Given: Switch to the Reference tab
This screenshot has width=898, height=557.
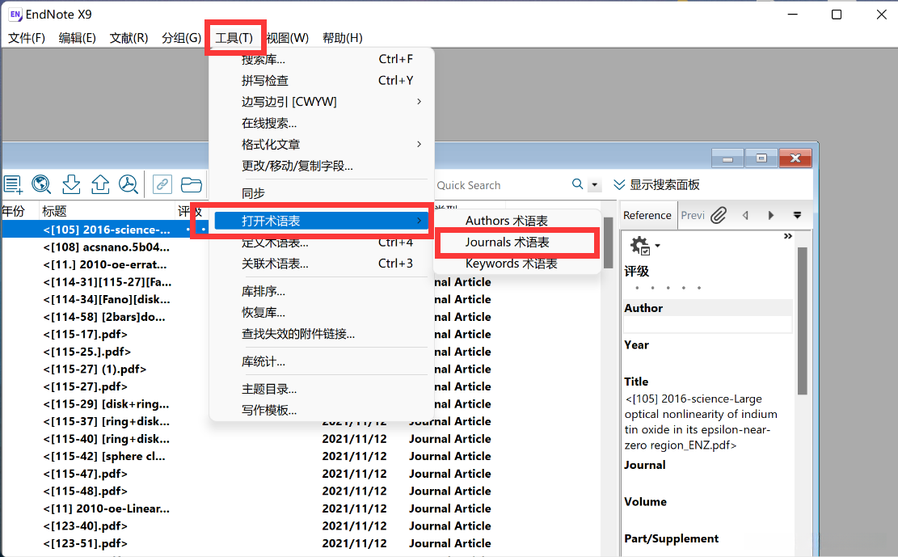Looking at the screenshot, I should [647, 216].
